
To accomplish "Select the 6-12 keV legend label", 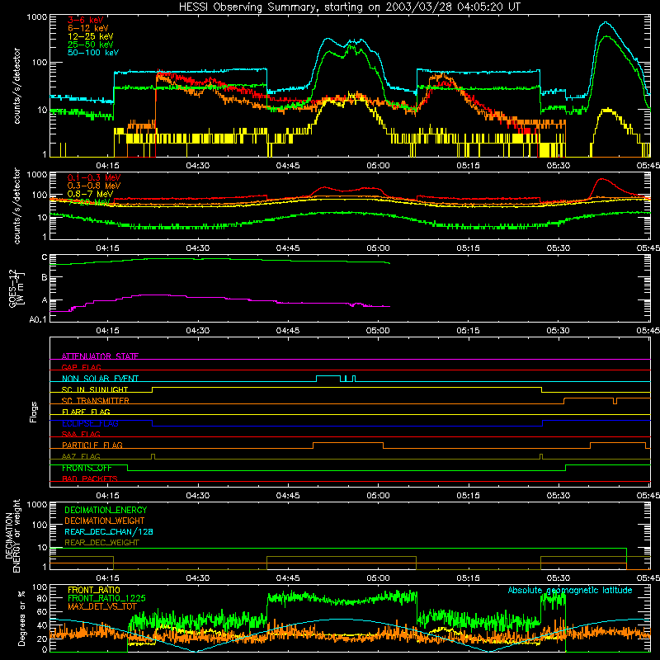I will tap(88, 28).
